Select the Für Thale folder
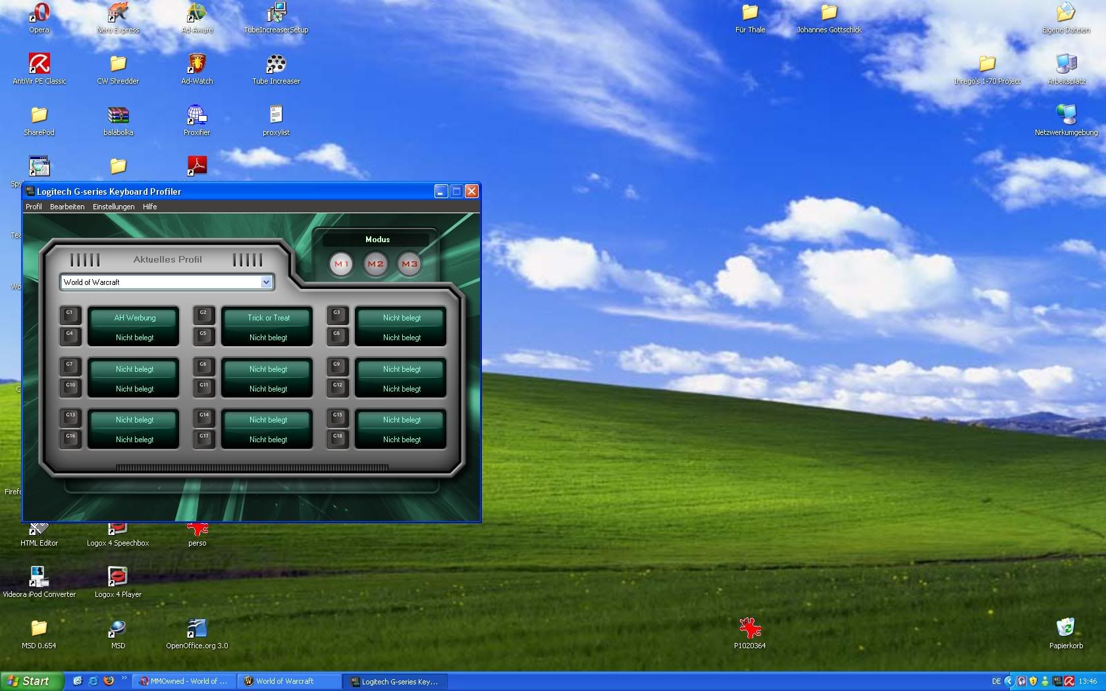Viewport: 1106px width, 691px height. (750, 18)
